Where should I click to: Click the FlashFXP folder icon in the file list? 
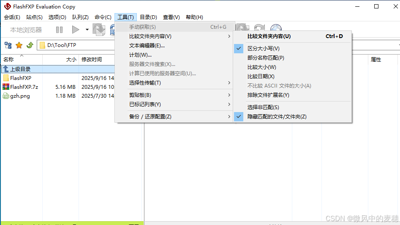pos(6,78)
